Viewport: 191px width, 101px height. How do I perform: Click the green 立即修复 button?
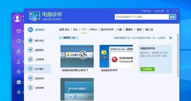tap(148, 69)
